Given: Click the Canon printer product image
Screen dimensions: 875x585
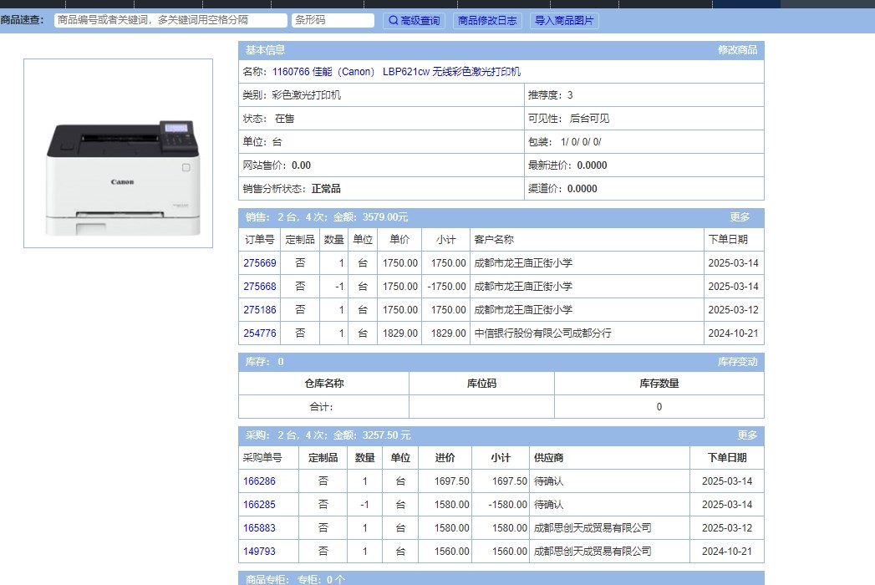Looking at the screenshot, I should 119,153.
